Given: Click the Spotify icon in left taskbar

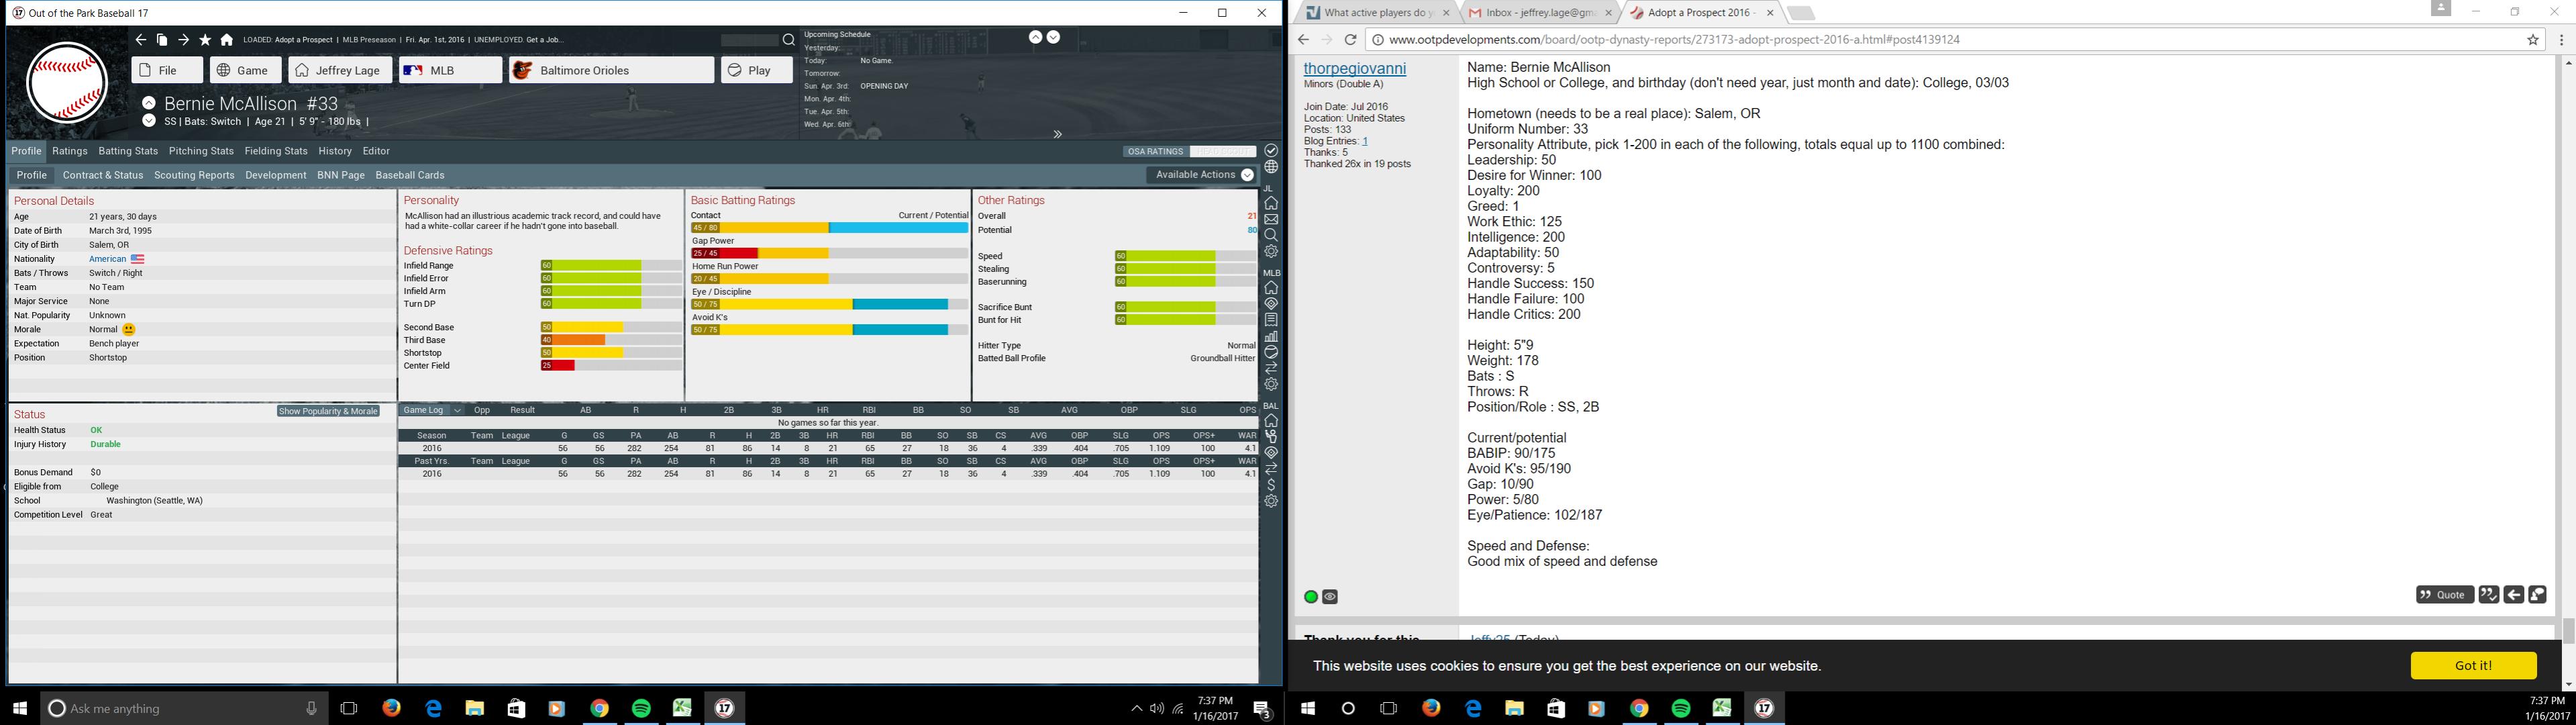Looking at the screenshot, I should [x=641, y=708].
